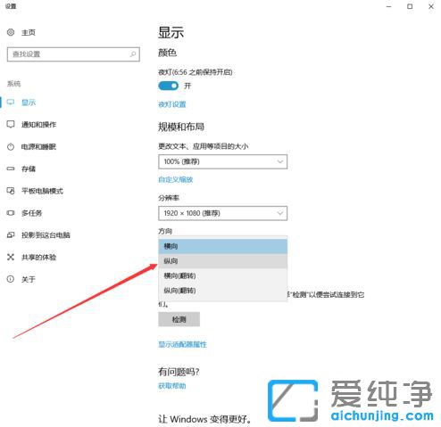Open 主页 settings home
The height and width of the screenshot is (427, 441).
coord(29,32)
